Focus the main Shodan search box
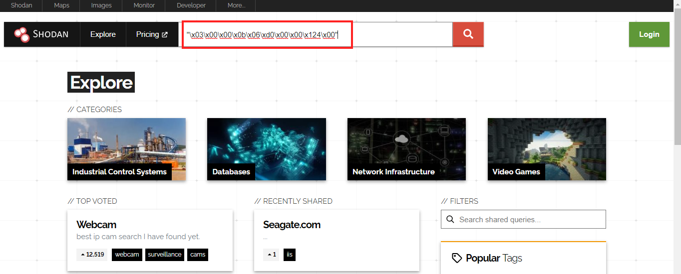This screenshot has width=681, height=274. point(316,34)
